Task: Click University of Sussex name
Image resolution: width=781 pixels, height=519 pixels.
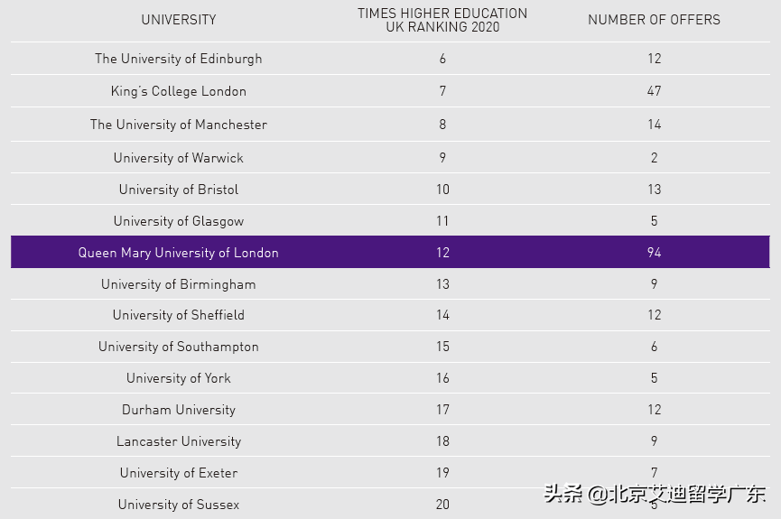Action: [179, 505]
